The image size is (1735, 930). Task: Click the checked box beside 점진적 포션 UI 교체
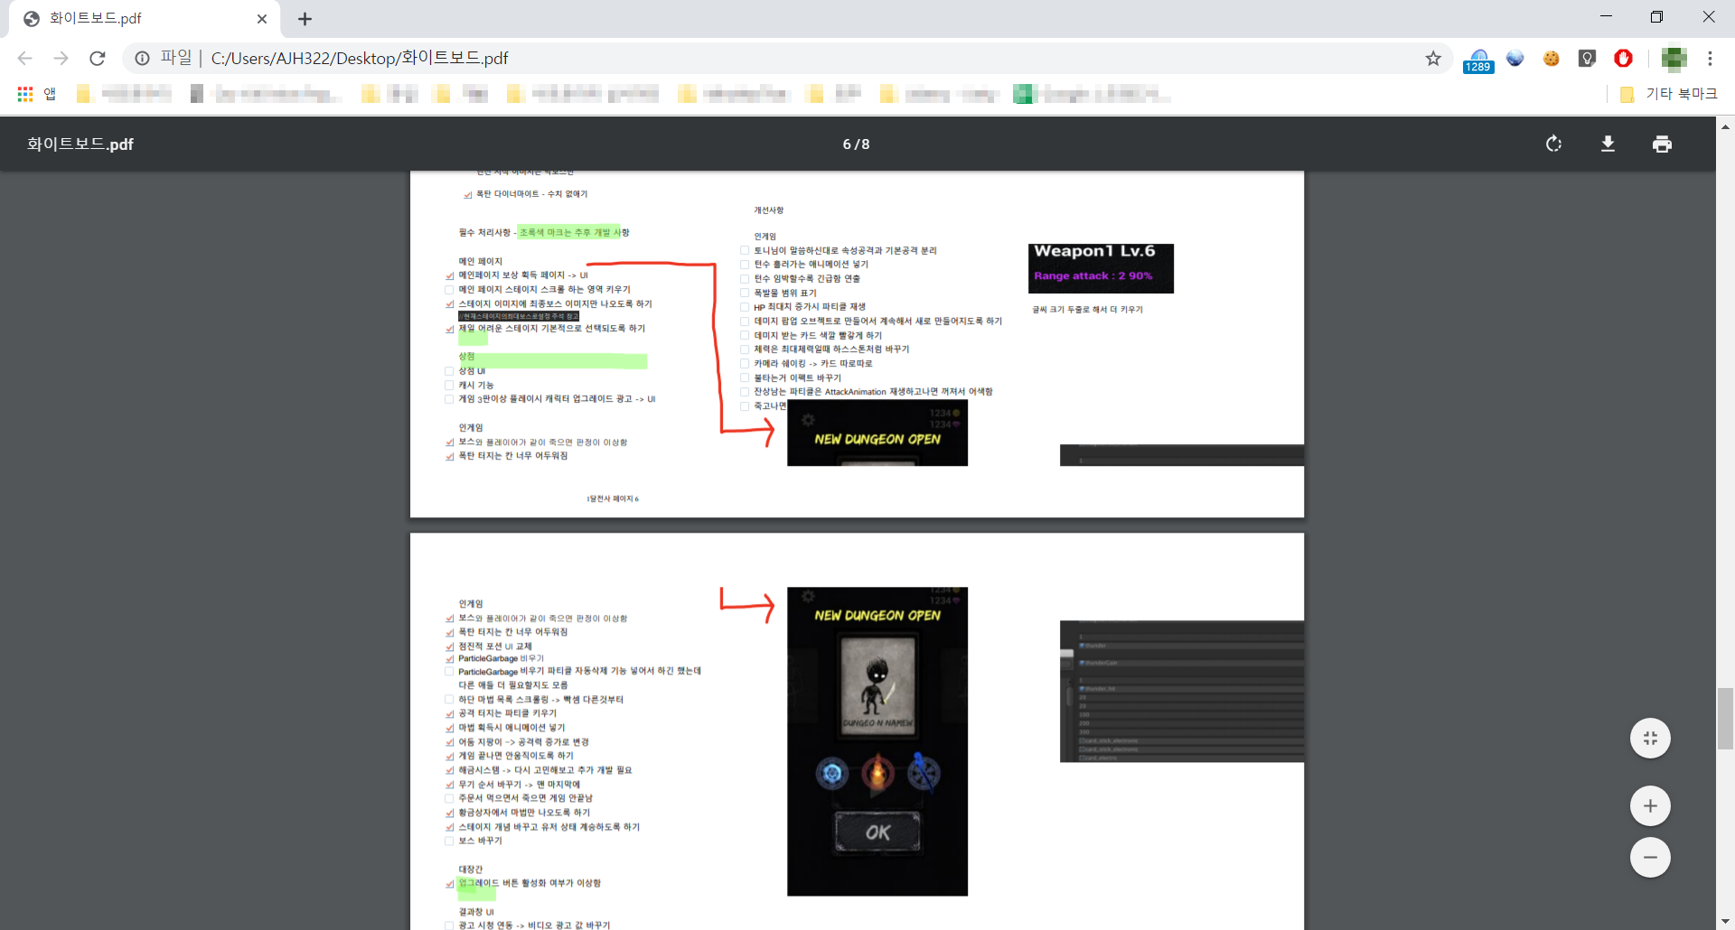449,647
